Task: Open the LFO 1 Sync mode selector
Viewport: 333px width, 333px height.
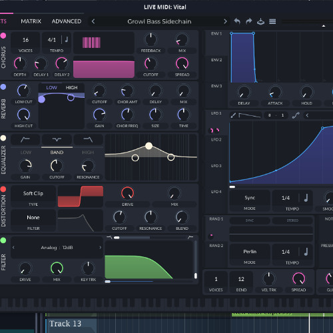Action: click(250, 198)
